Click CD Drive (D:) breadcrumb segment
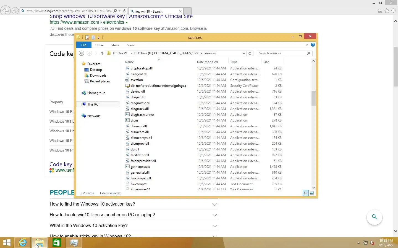This screenshot has height=248, width=398. pyautogui.click(x=166, y=53)
